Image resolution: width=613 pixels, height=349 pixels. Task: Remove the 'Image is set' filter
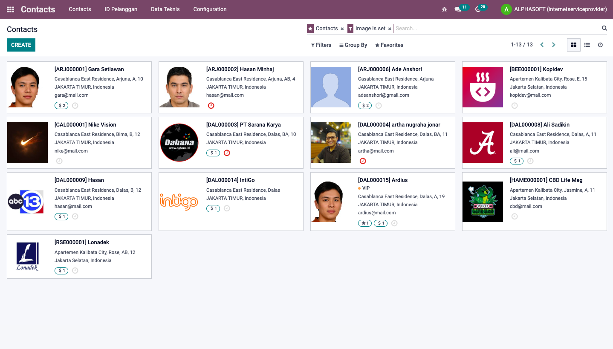click(x=390, y=29)
